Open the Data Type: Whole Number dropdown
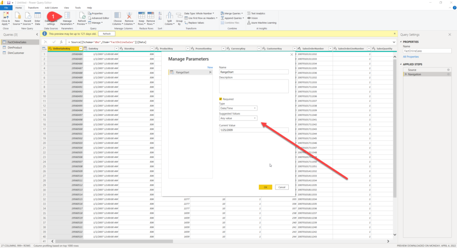 [x=199, y=13]
